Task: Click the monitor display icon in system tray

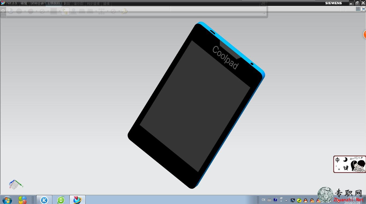Action: [x=293, y=200]
